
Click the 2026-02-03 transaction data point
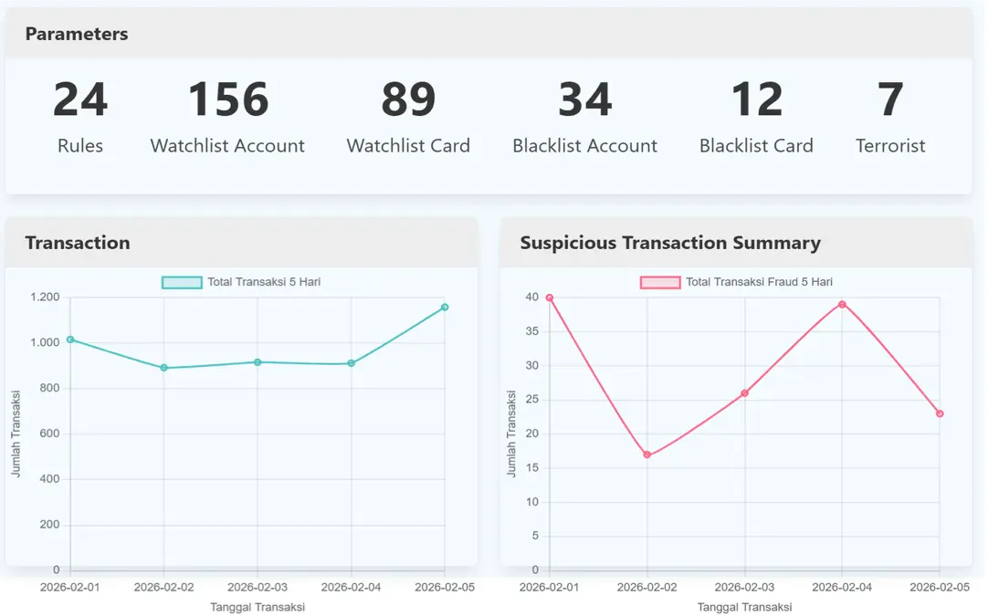pos(258,360)
